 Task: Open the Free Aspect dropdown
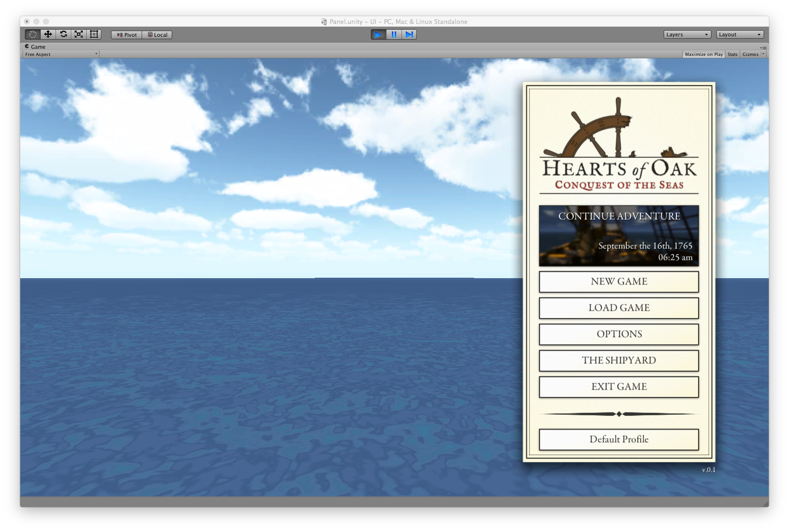click(x=61, y=54)
